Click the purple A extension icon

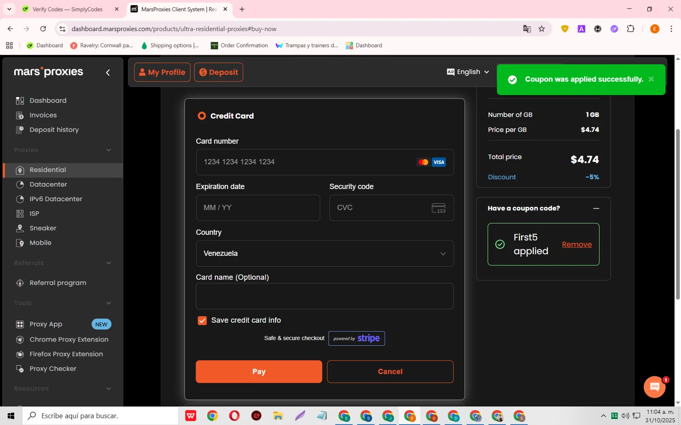[x=581, y=29]
